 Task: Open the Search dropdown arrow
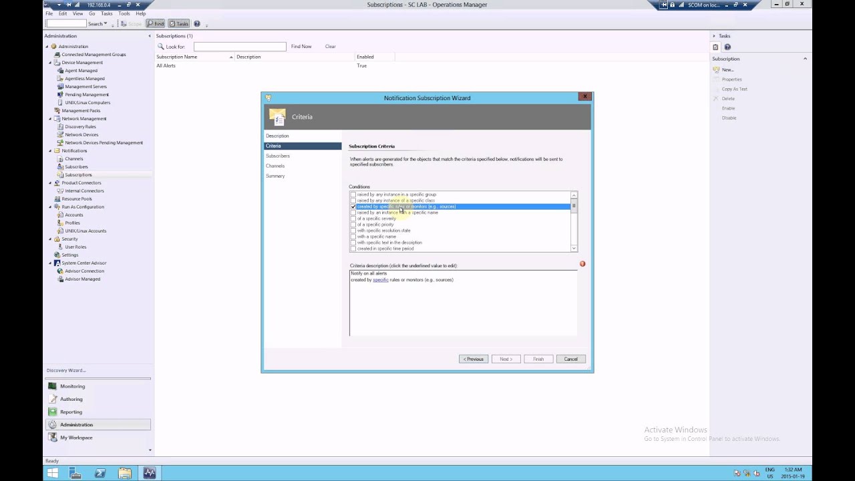(x=106, y=24)
